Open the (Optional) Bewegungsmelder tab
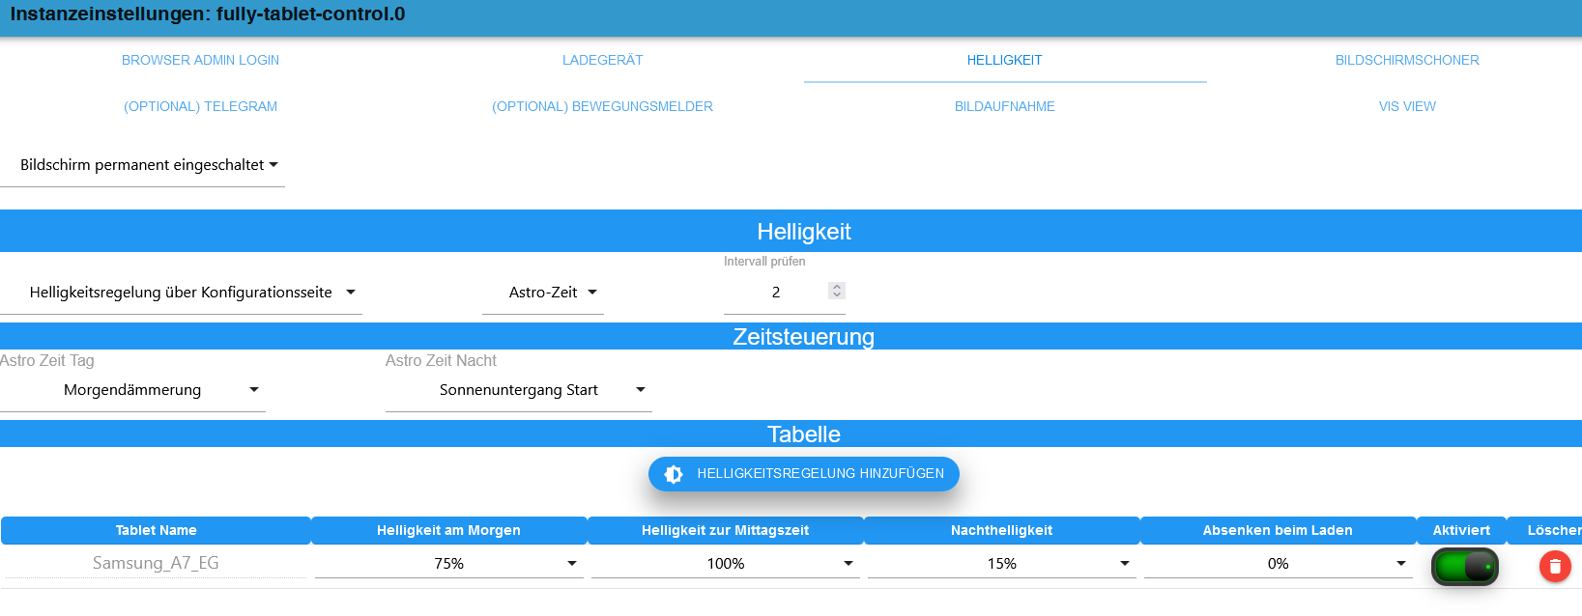Image resolution: width=1582 pixels, height=616 pixels. [603, 106]
